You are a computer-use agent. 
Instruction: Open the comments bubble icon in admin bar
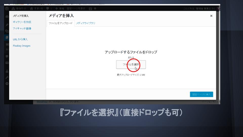[47, 8]
